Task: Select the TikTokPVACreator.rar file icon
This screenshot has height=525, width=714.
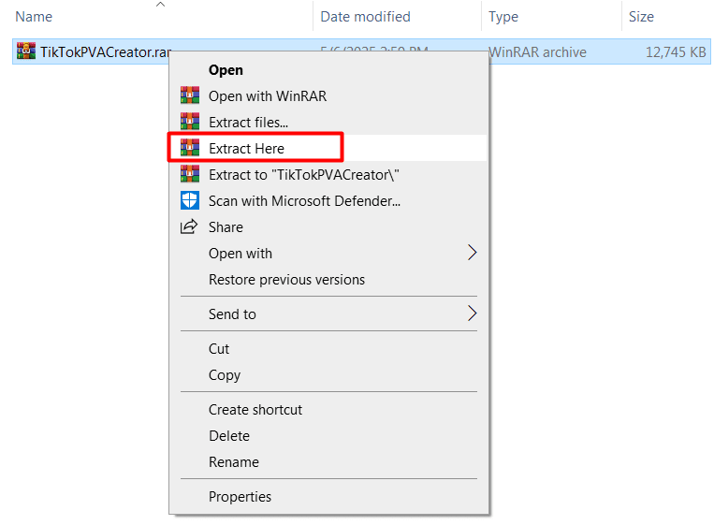Action: click(26, 51)
